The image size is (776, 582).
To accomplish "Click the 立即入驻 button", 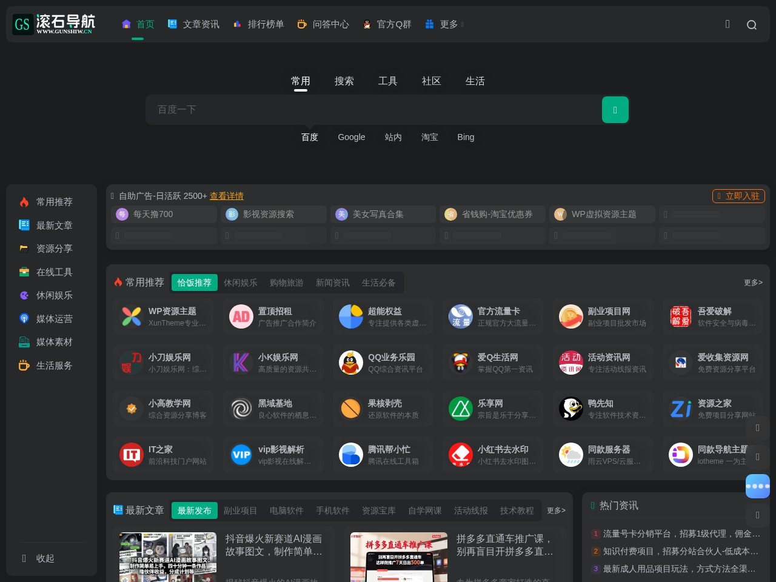I will (738, 196).
